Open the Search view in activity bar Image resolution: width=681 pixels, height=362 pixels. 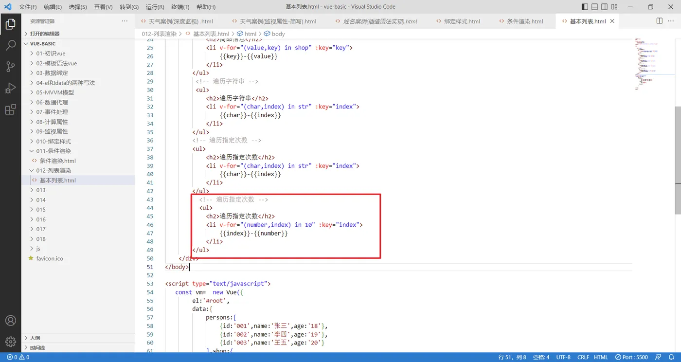click(x=10, y=46)
